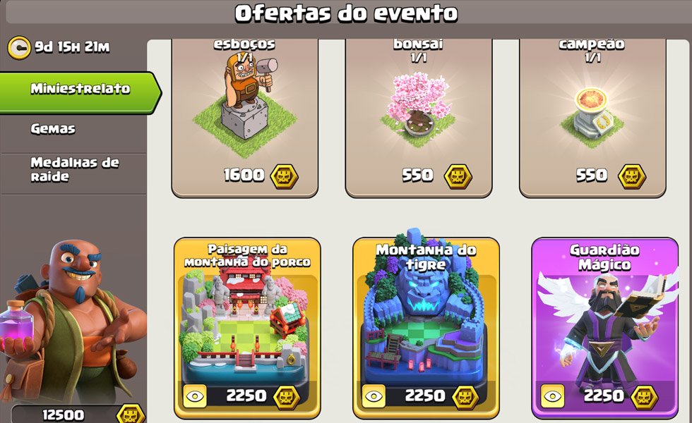Click the medal icon next to the bonsai price
The height and width of the screenshot is (423, 692).
click(458, 176)
